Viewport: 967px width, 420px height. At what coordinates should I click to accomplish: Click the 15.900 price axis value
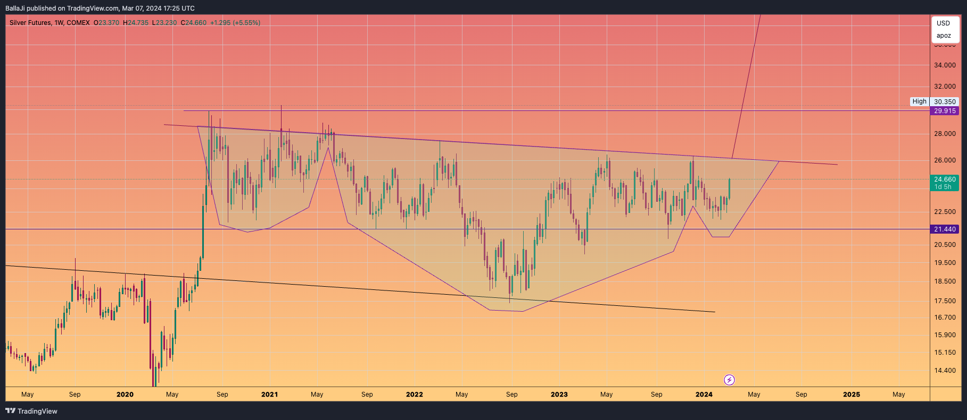click(945, 335)
